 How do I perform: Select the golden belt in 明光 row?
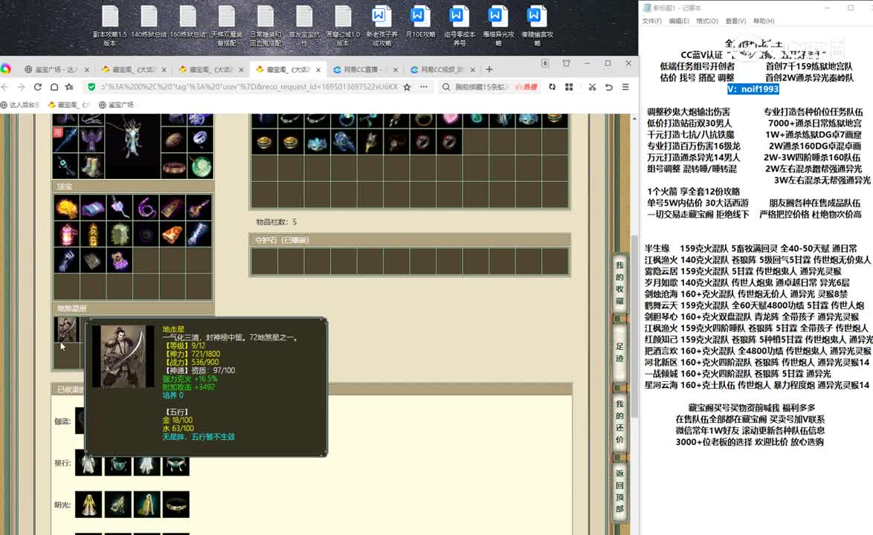pos(176,505)
